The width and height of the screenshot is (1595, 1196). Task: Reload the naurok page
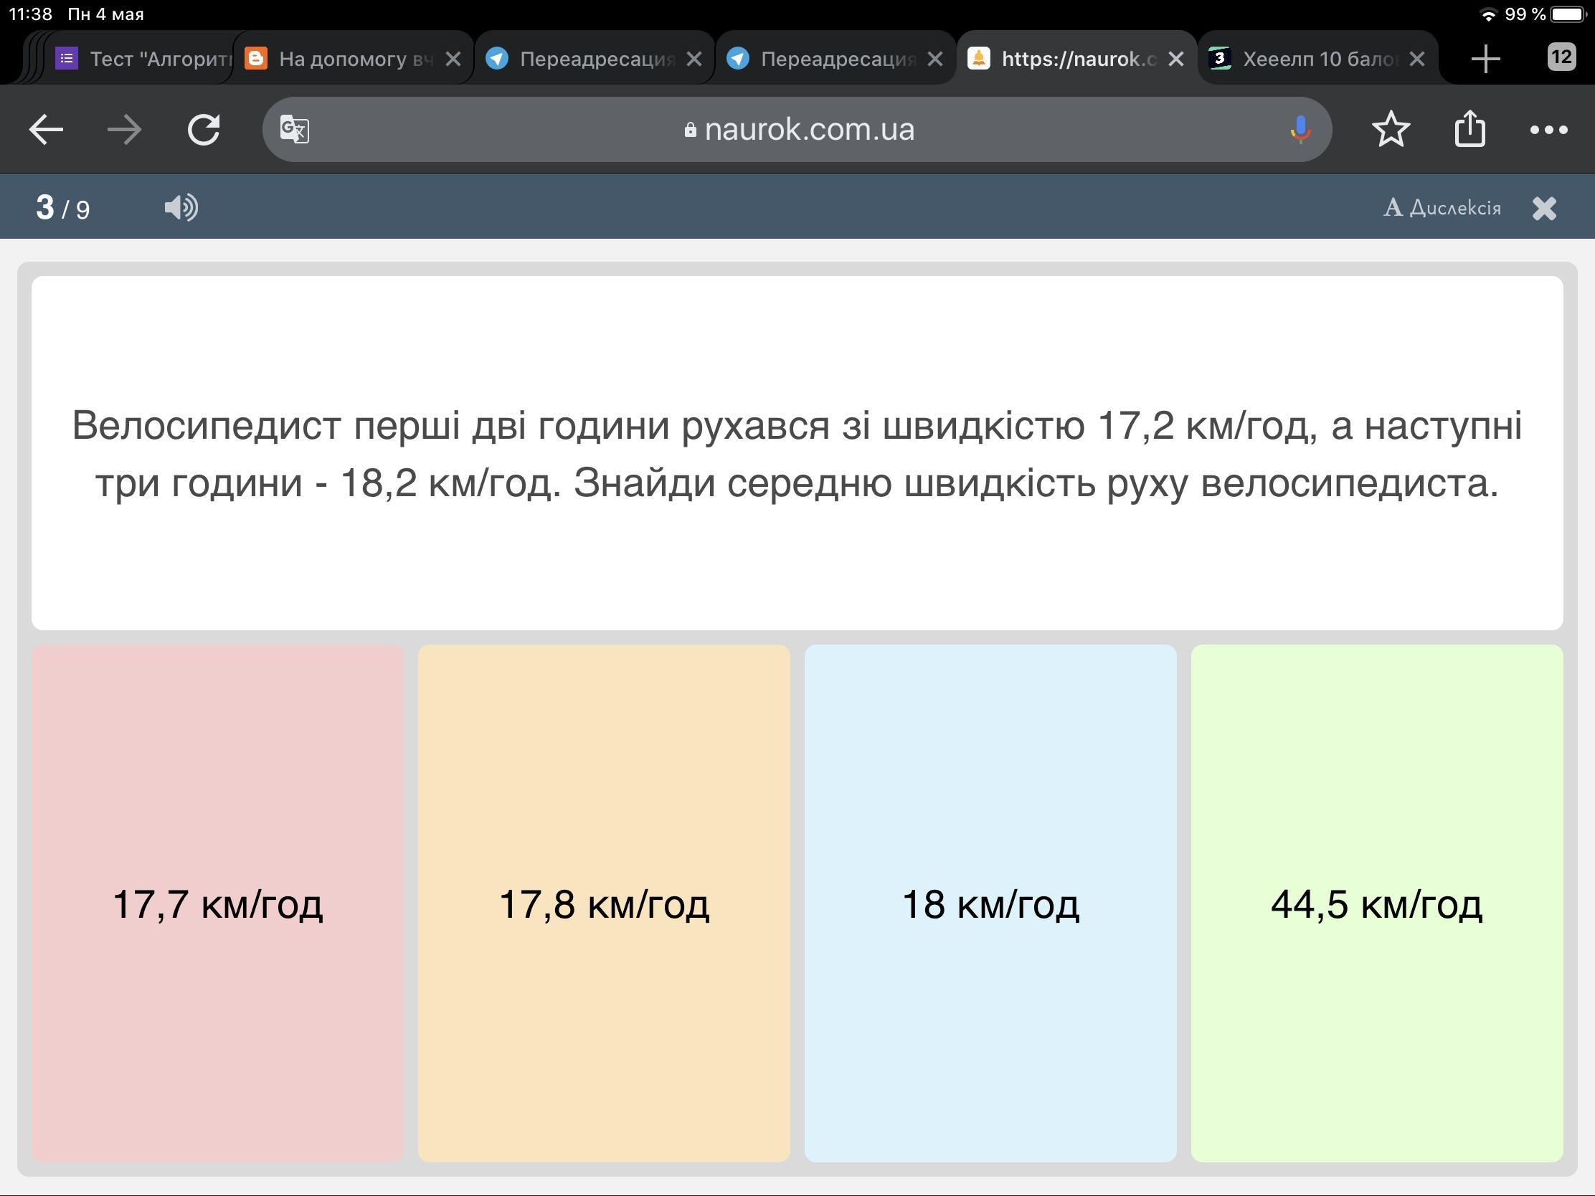click(204, 130)
